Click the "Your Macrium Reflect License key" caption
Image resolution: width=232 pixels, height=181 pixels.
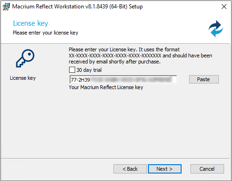[x=106, y=87]
